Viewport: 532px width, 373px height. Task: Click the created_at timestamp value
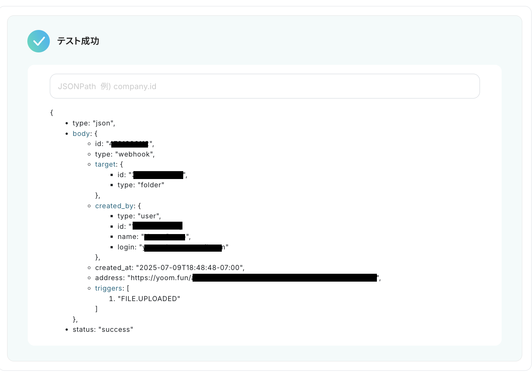tap(190, 268)
